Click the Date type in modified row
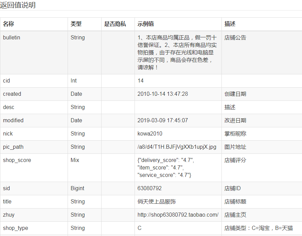 (76, 121)
